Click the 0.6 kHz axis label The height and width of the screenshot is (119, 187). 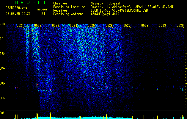2,113
